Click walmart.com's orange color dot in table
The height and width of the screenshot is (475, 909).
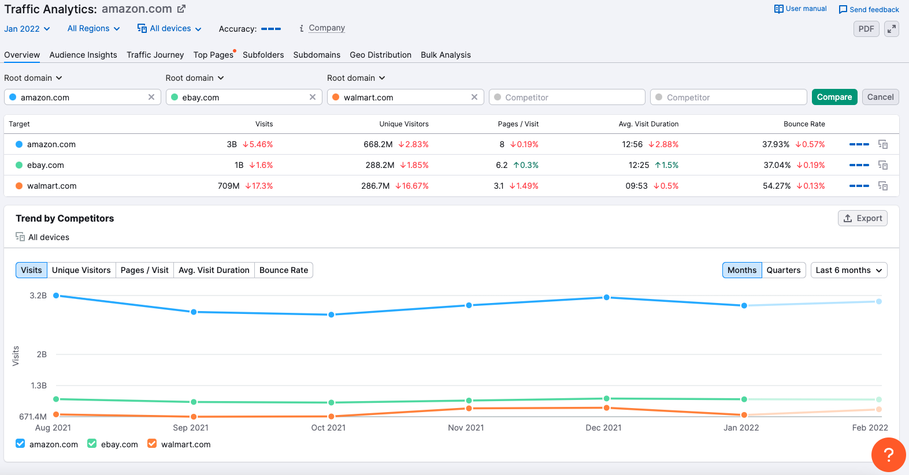(19, 186)
